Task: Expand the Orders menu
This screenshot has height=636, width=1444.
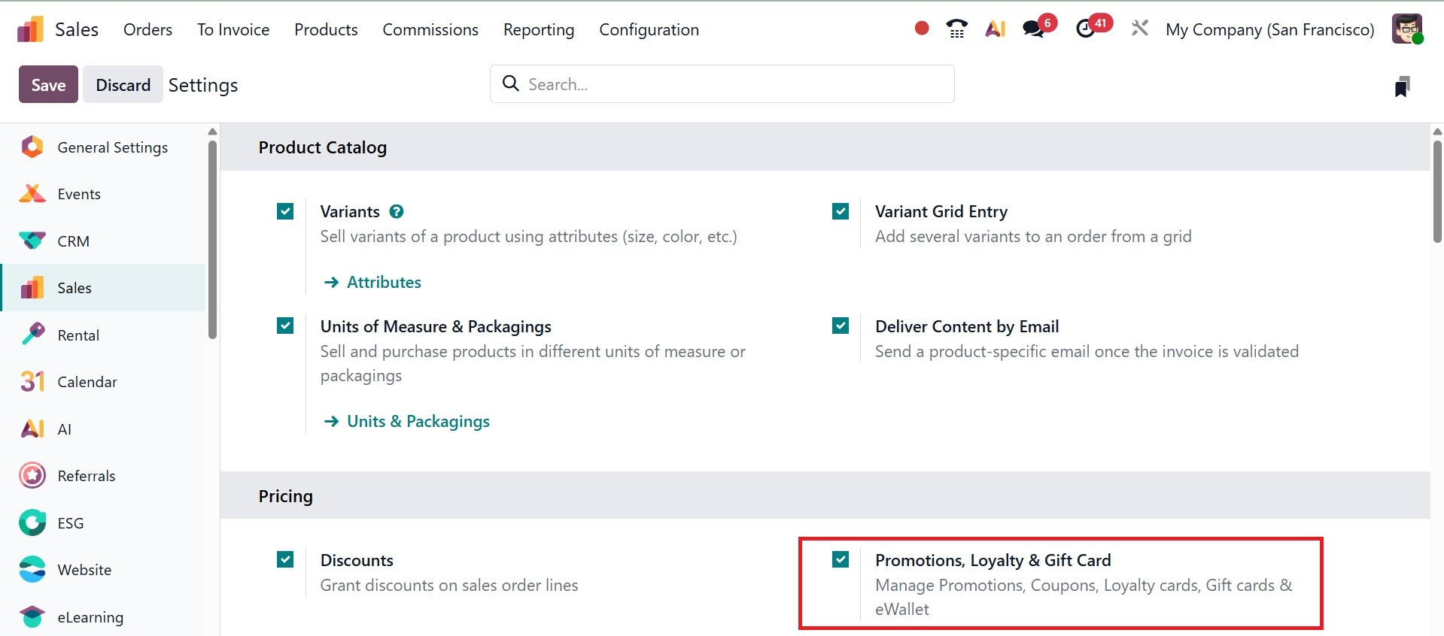Action: (147, 29)
